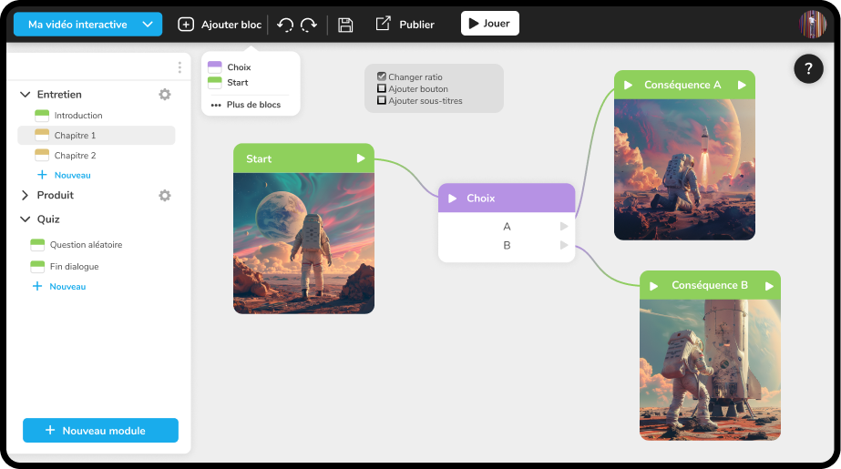Image resolution: width=841 pixels, height=469 pixels.
Task: Open the help question mark button
Action: (x=808, y=68)
